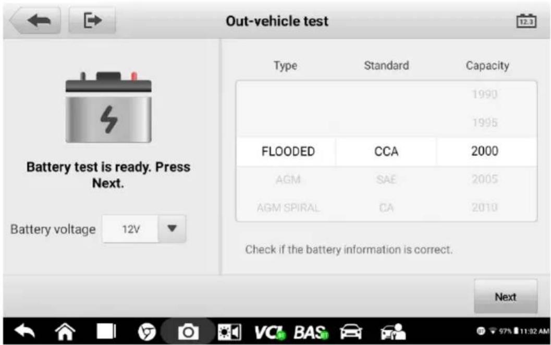The image size is (551, 345).
Task: Launch the Chrome browser icon
Action: pos(147,331)
